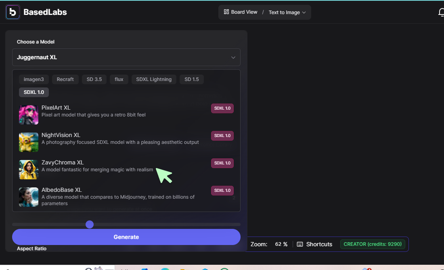
Task: Pick the ZavyChroma XL thumbnail
Action: point(29,170)
